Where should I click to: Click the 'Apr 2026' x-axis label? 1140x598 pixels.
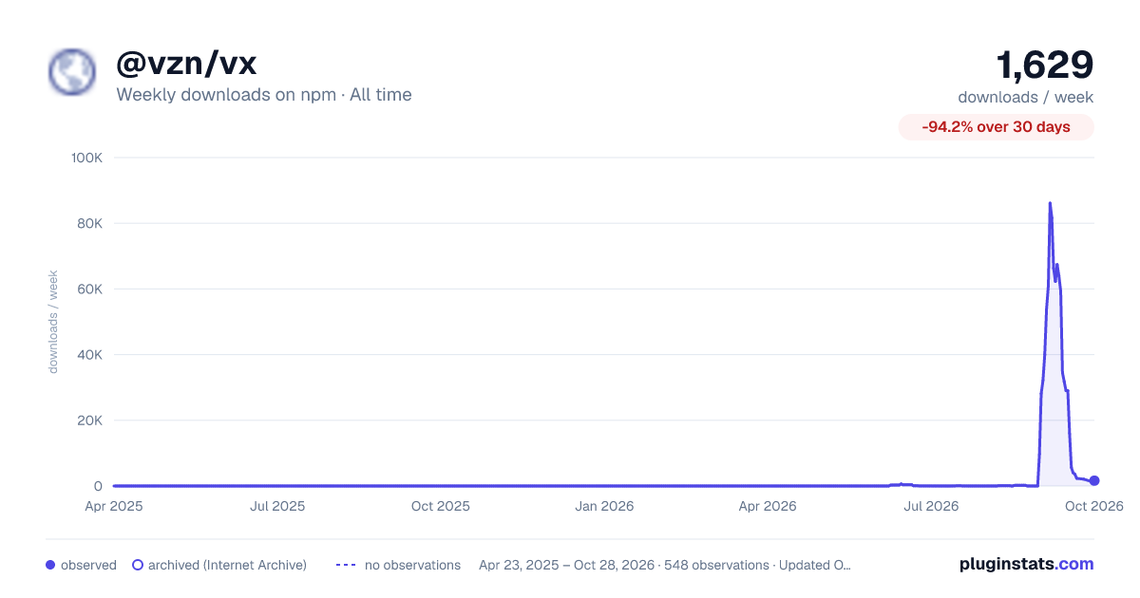(767, 506)
